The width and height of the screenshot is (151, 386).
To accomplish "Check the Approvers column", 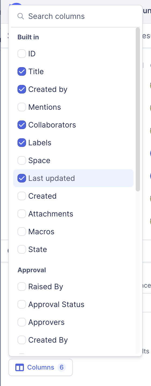I will [22, 322].
